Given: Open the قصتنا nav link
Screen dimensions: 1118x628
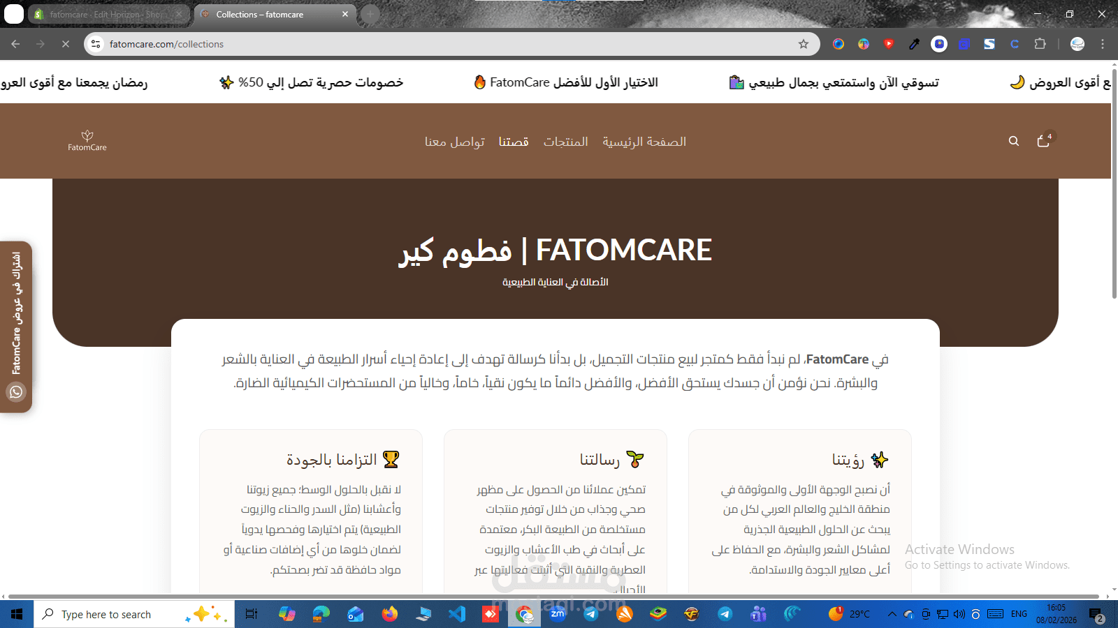Looking at the screenshot, I should [x=514, y=142].
